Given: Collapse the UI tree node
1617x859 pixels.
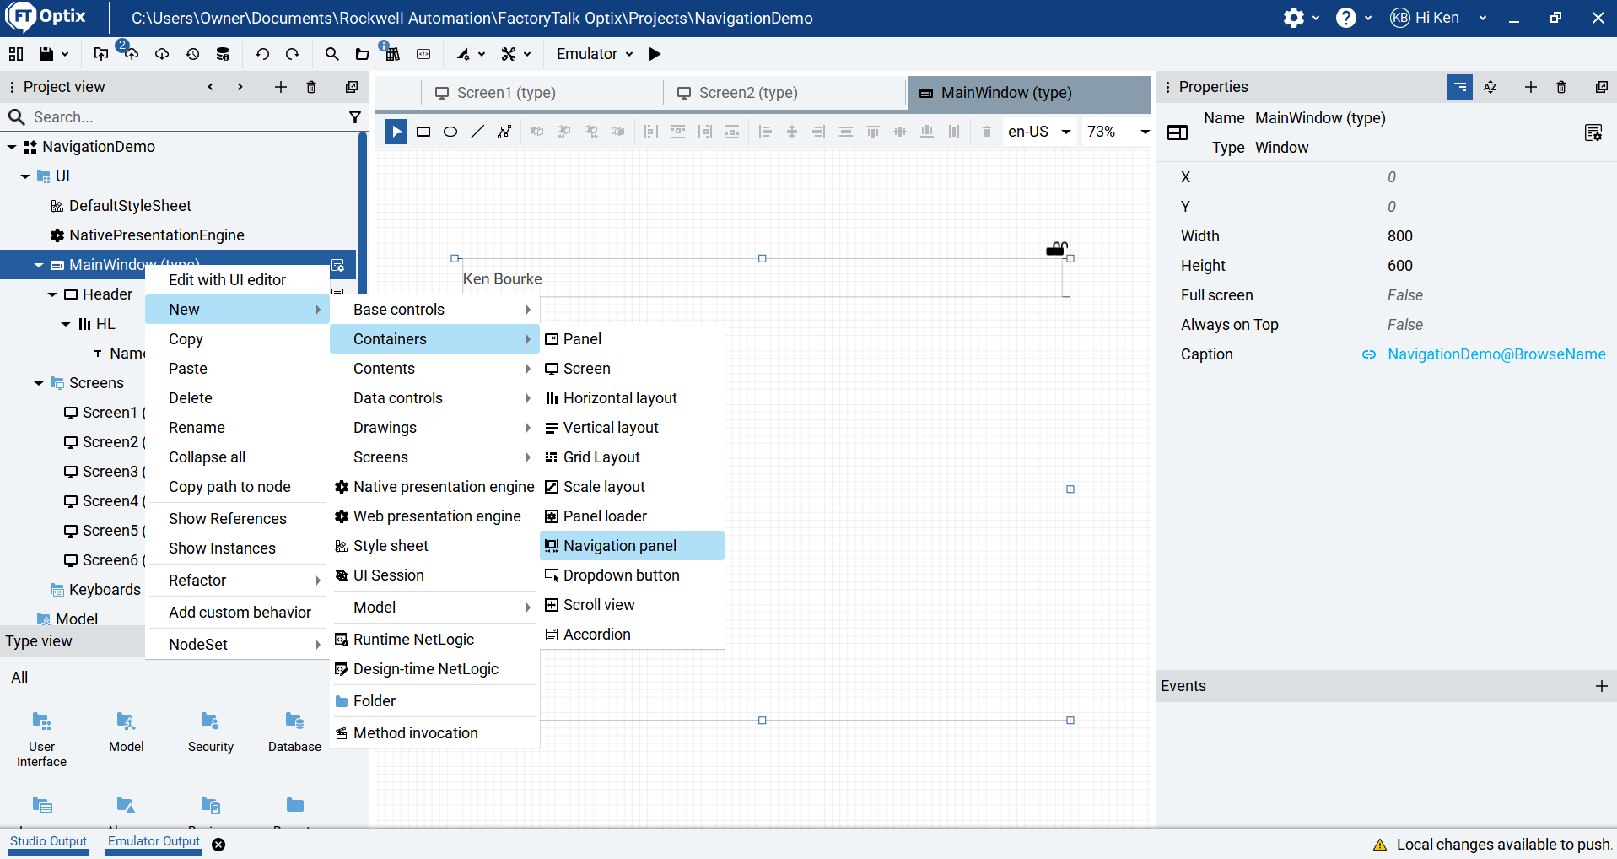Looking at the screenshot, I should coord(25,176).
